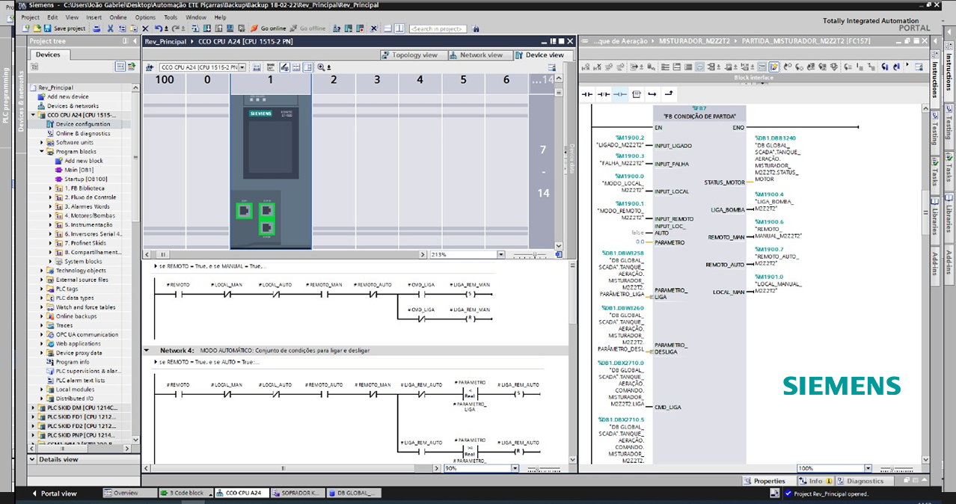Open the Edit menu
The image size is (956, 504).
click(52, 17)
